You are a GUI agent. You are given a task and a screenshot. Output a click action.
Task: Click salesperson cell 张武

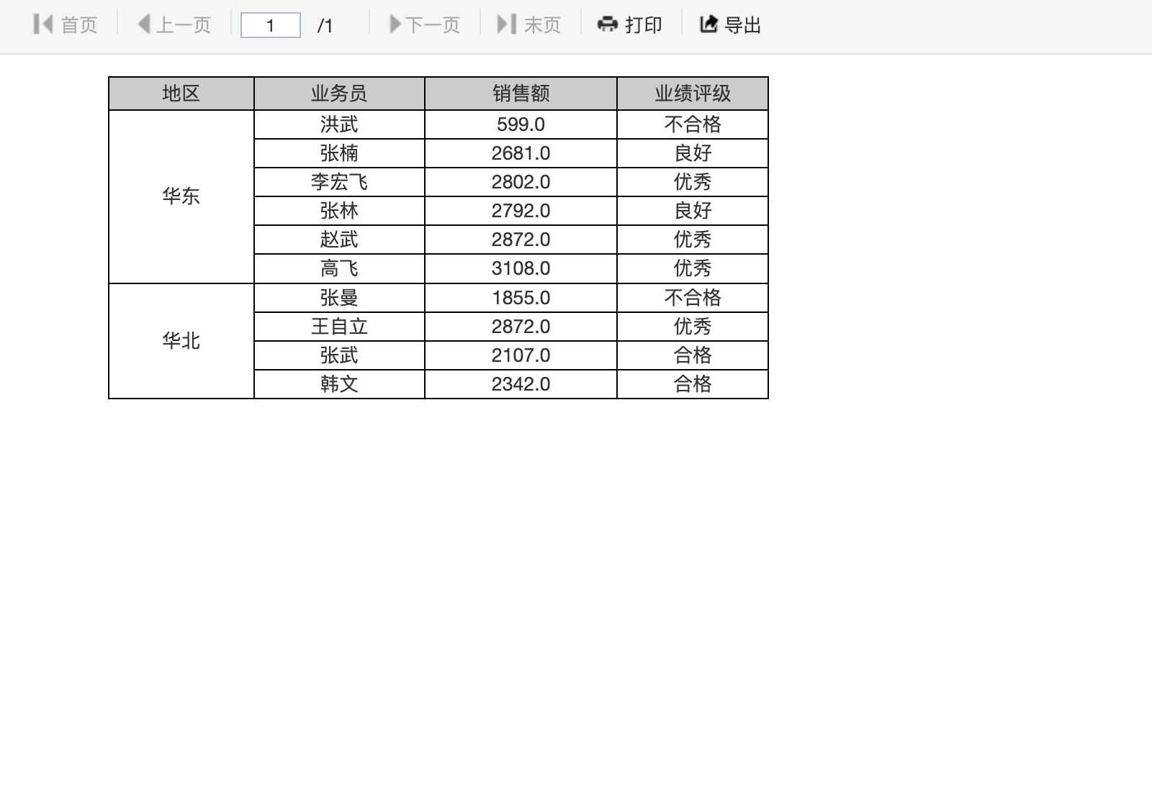click(x=339, y=355)
